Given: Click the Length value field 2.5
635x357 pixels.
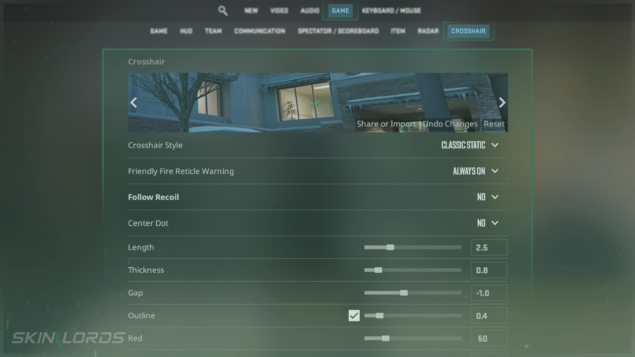Looking at the screenshot, I should (489, 247).
